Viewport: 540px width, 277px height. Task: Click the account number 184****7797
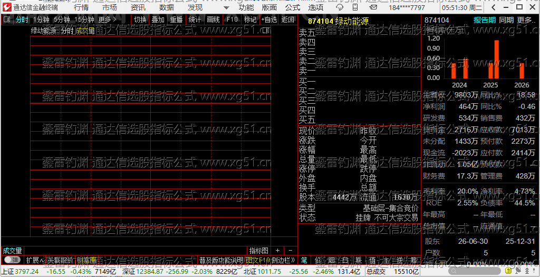pyautogui.click(x=407, y=7)
